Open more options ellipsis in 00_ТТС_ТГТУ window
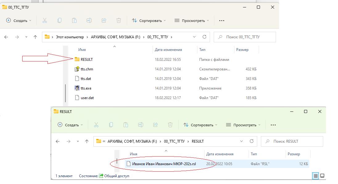338x184 pixels. tap(222, 21)
